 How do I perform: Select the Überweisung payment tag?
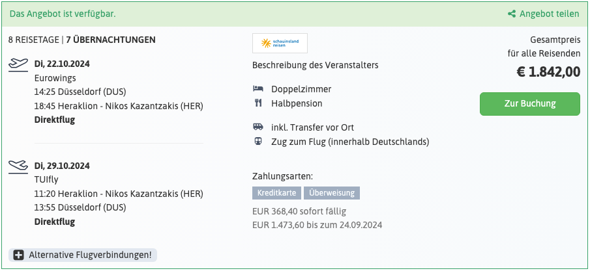(331, 193)
